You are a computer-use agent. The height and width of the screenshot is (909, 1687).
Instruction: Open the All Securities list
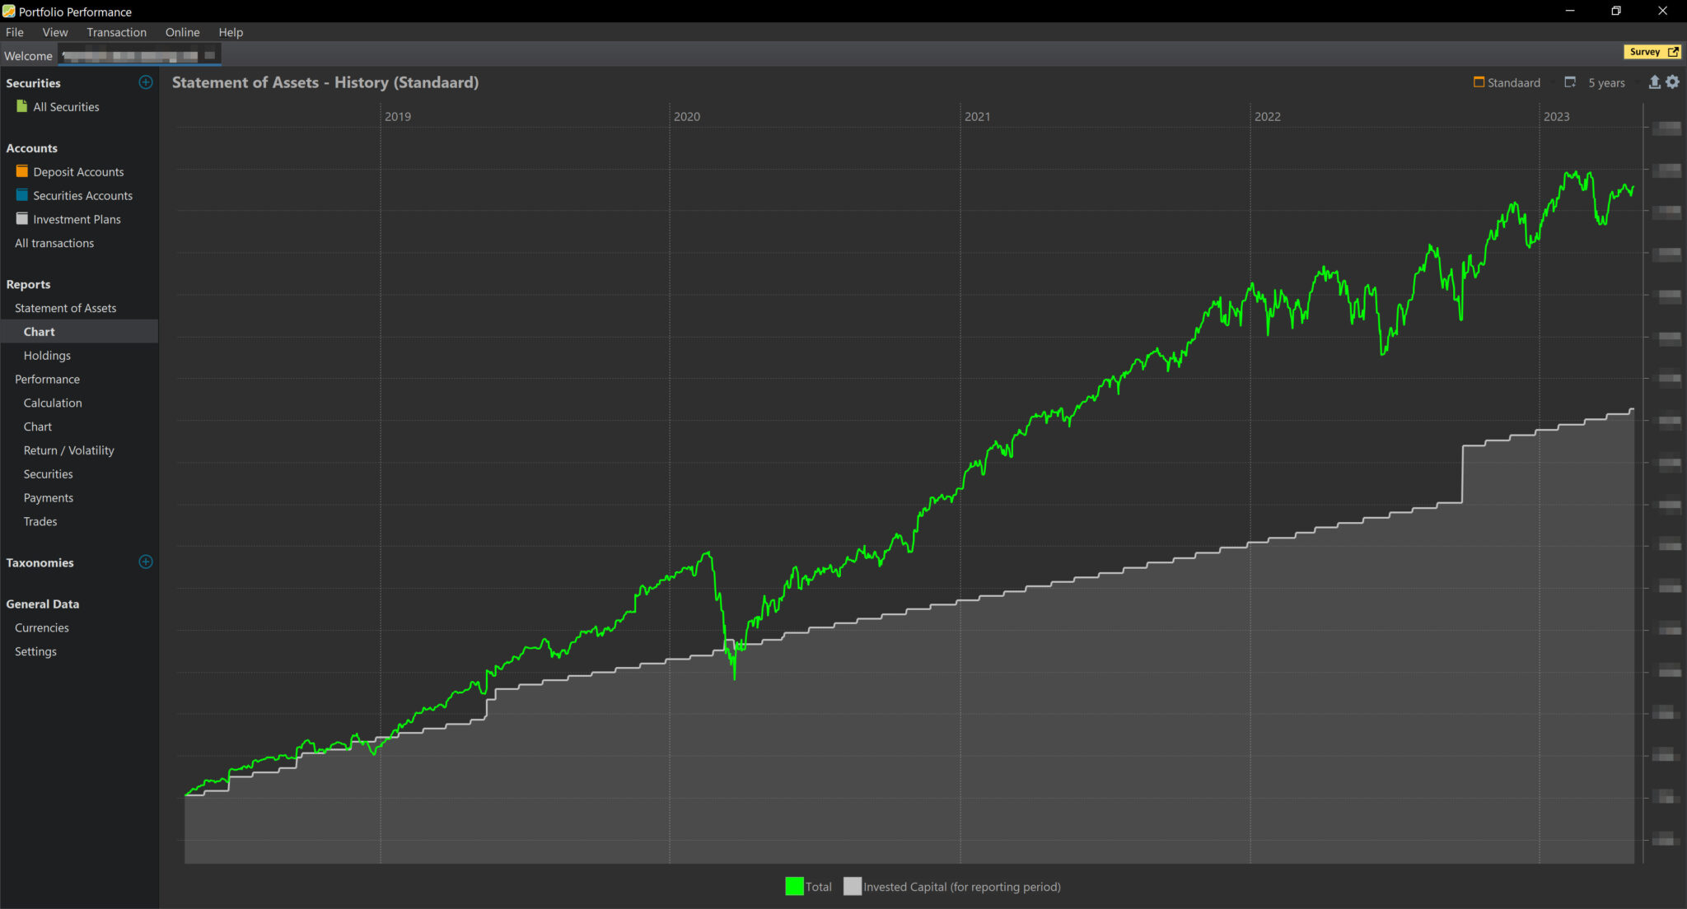[65, 106]
